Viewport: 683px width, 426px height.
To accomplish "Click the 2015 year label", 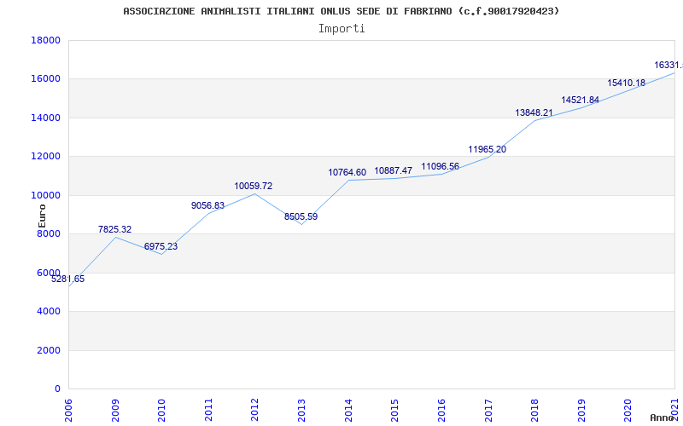I will [x=394, y=410].
